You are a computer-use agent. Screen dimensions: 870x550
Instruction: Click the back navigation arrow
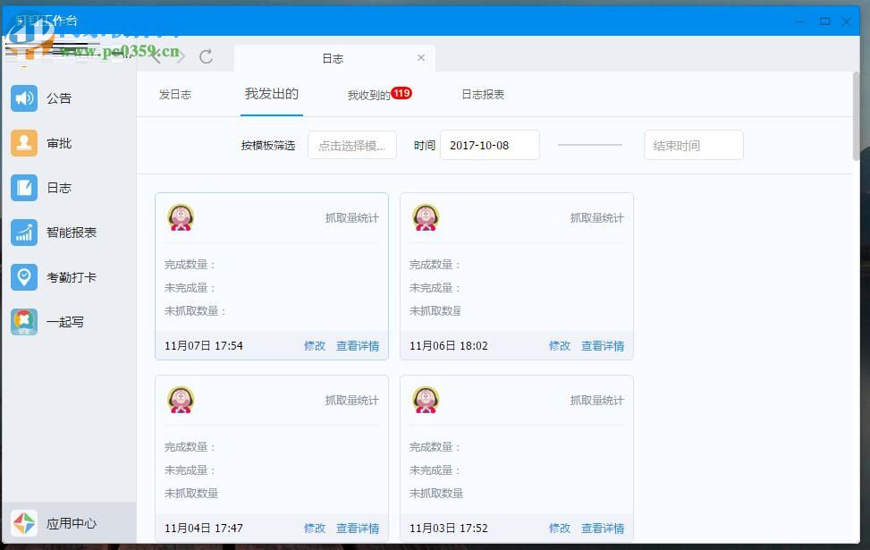click(153, 55)
